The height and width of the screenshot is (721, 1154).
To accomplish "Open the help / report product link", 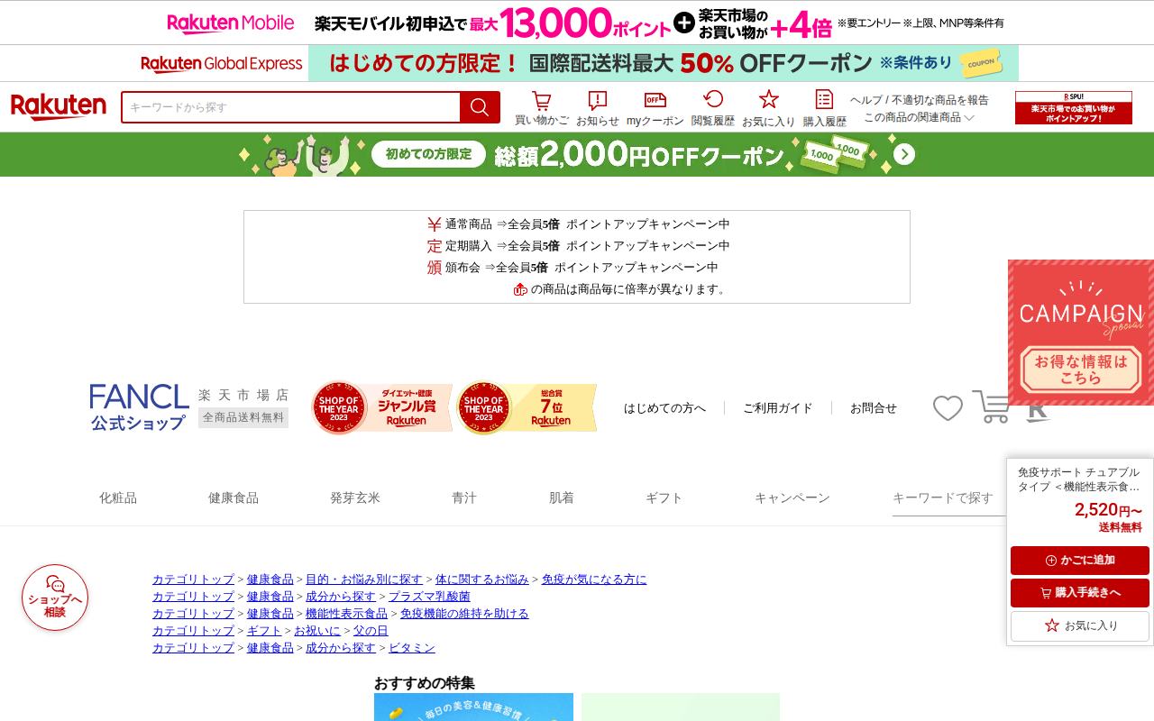I will (919, 100).
